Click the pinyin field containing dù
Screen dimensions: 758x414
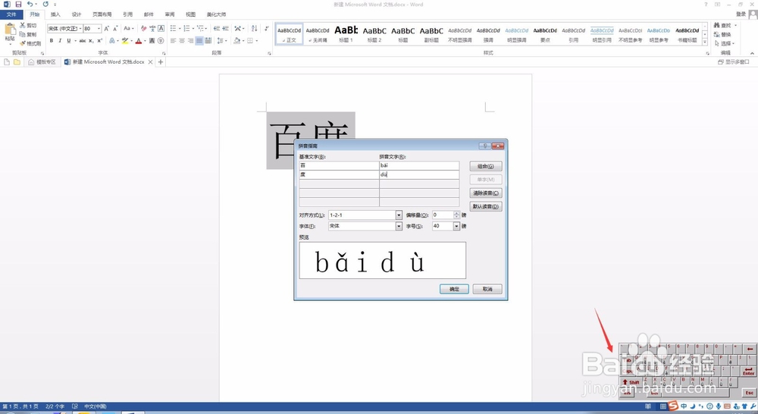coord(419,174)
